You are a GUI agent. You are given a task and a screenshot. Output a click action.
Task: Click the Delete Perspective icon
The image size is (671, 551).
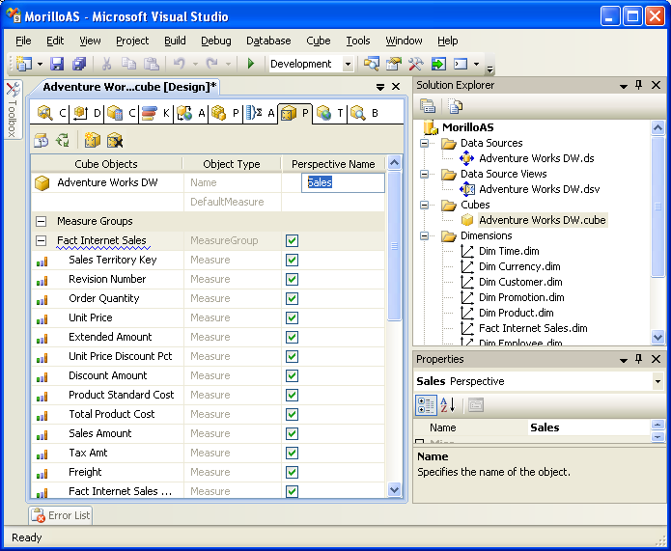click(115, 140)
